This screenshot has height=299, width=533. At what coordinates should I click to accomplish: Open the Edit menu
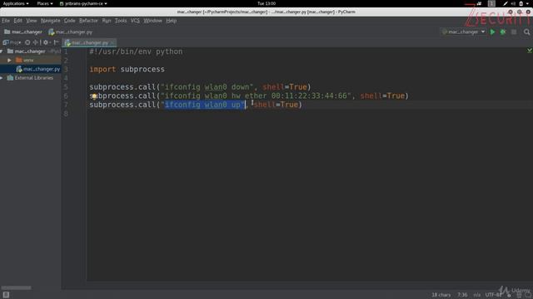18,21
